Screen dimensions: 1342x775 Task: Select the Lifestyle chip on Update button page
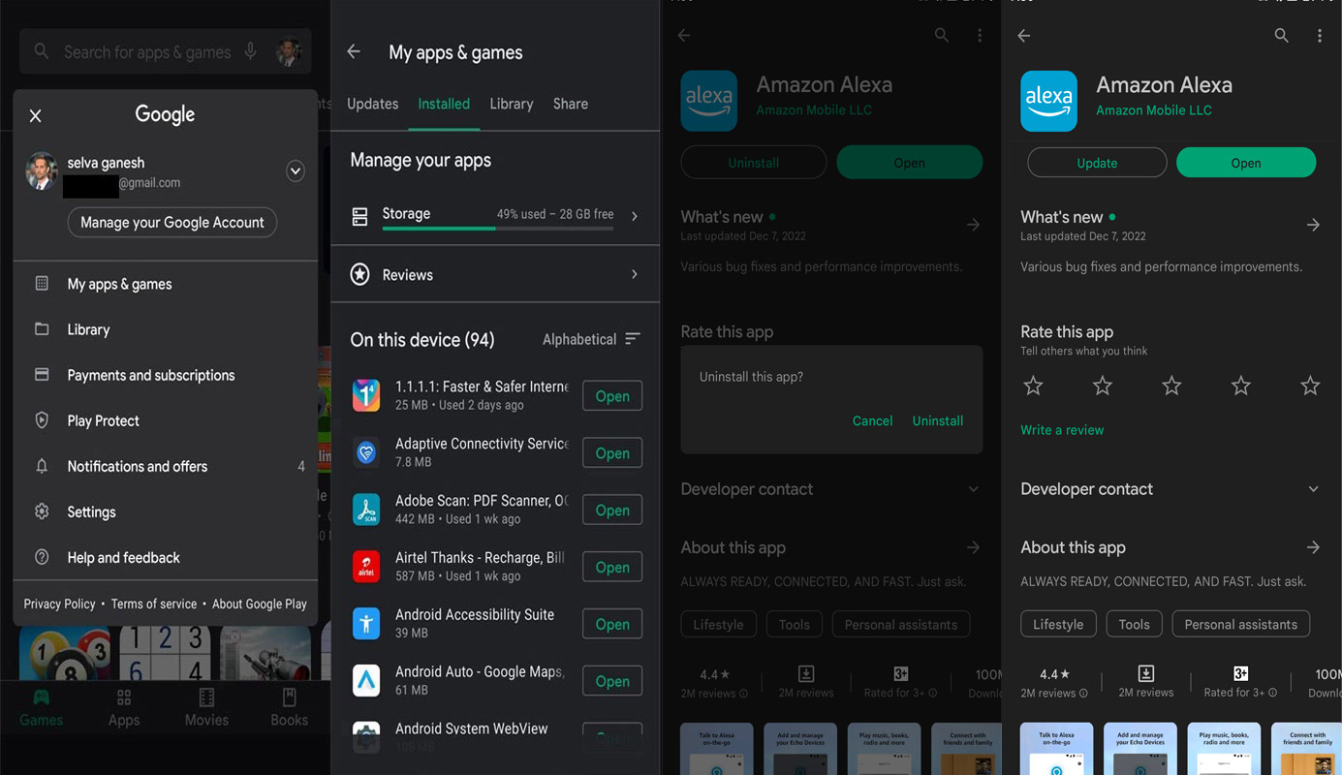click(1058, 624)
